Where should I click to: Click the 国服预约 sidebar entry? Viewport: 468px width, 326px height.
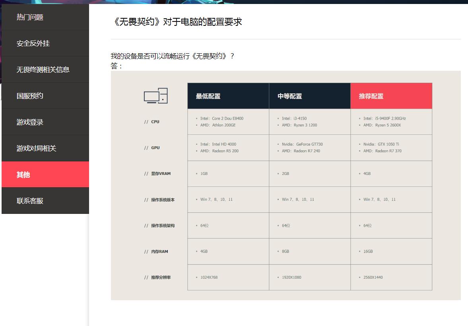click(30, 95)
